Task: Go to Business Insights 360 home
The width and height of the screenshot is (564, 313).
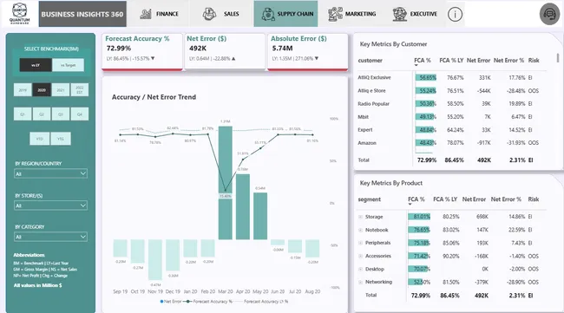Action: click(x=82, y=14)
